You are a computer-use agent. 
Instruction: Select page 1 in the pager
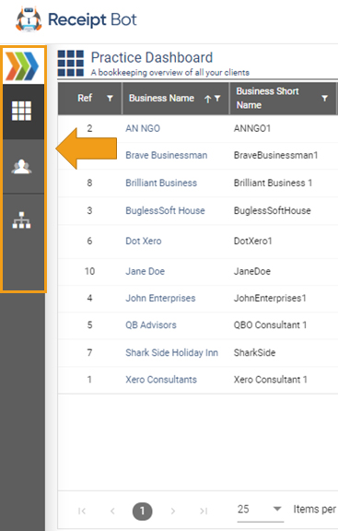coord(142,511)
